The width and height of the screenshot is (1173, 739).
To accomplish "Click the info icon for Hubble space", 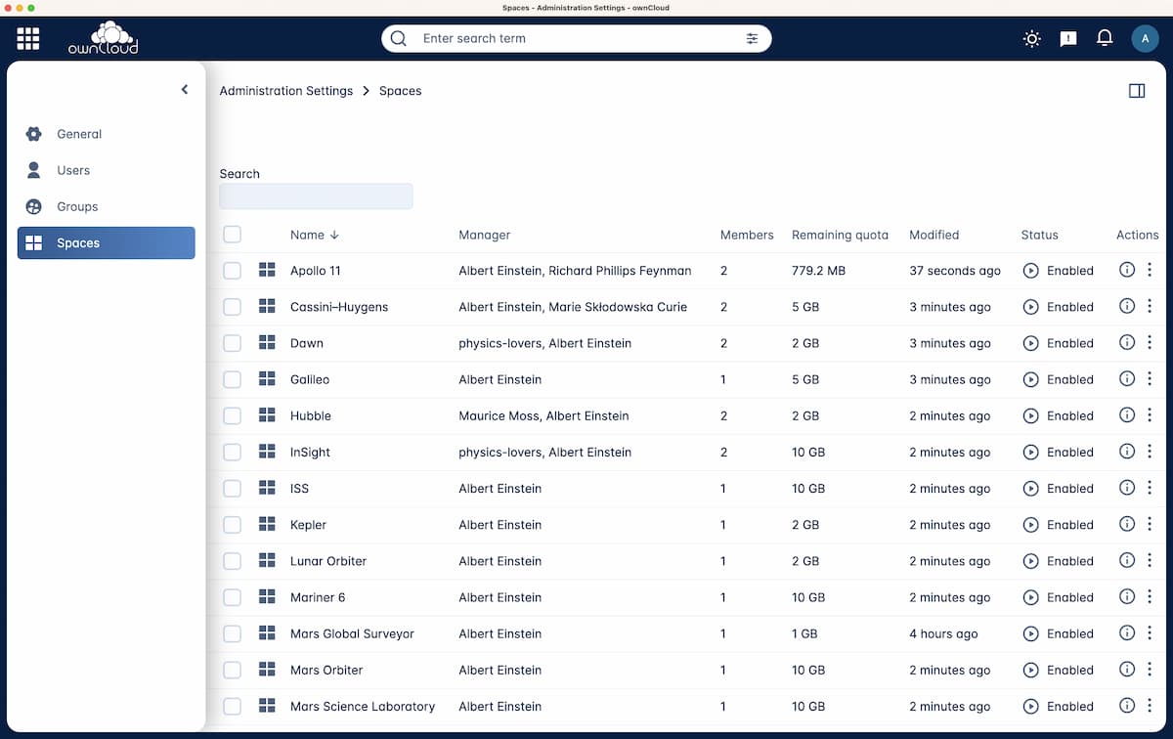I will pyautogui.click(x=1126, y=415).
